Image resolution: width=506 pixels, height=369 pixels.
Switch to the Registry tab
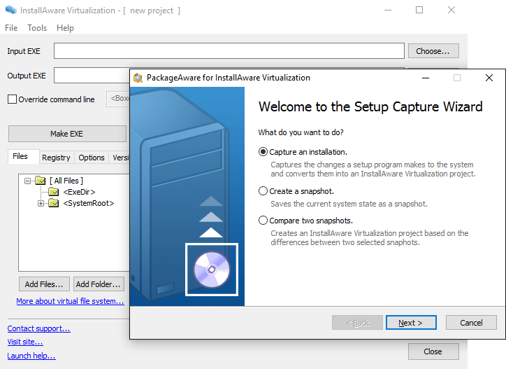tap(56, 158)
